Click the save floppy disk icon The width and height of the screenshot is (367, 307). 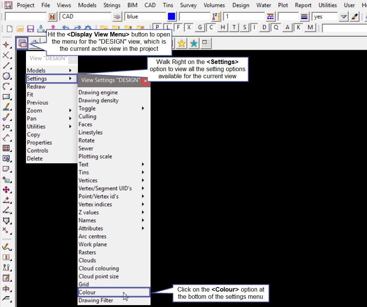30,28
